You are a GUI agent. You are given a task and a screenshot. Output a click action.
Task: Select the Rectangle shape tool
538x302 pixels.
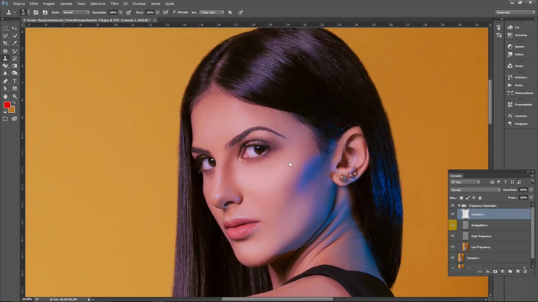click(x=14, y=89)
